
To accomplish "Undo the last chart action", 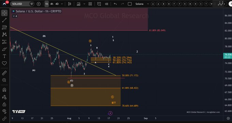I will (115, 4).
